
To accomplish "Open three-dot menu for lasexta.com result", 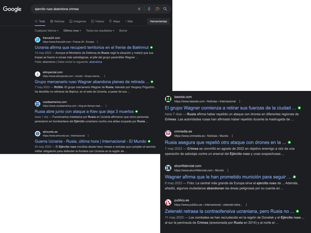I will tap(240, 101).
